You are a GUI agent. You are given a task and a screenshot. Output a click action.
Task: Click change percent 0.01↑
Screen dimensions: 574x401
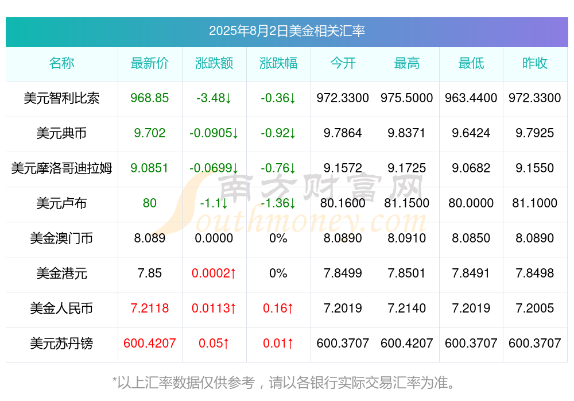278,343
